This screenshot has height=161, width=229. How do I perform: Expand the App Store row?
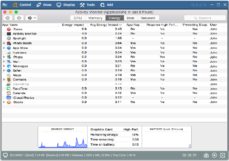(4, 48)
